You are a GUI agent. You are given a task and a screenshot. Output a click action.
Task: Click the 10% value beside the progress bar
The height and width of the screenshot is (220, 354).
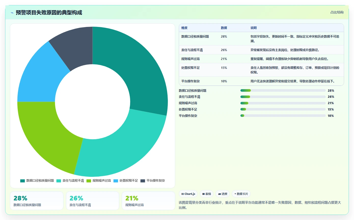[x=331, y=116]
